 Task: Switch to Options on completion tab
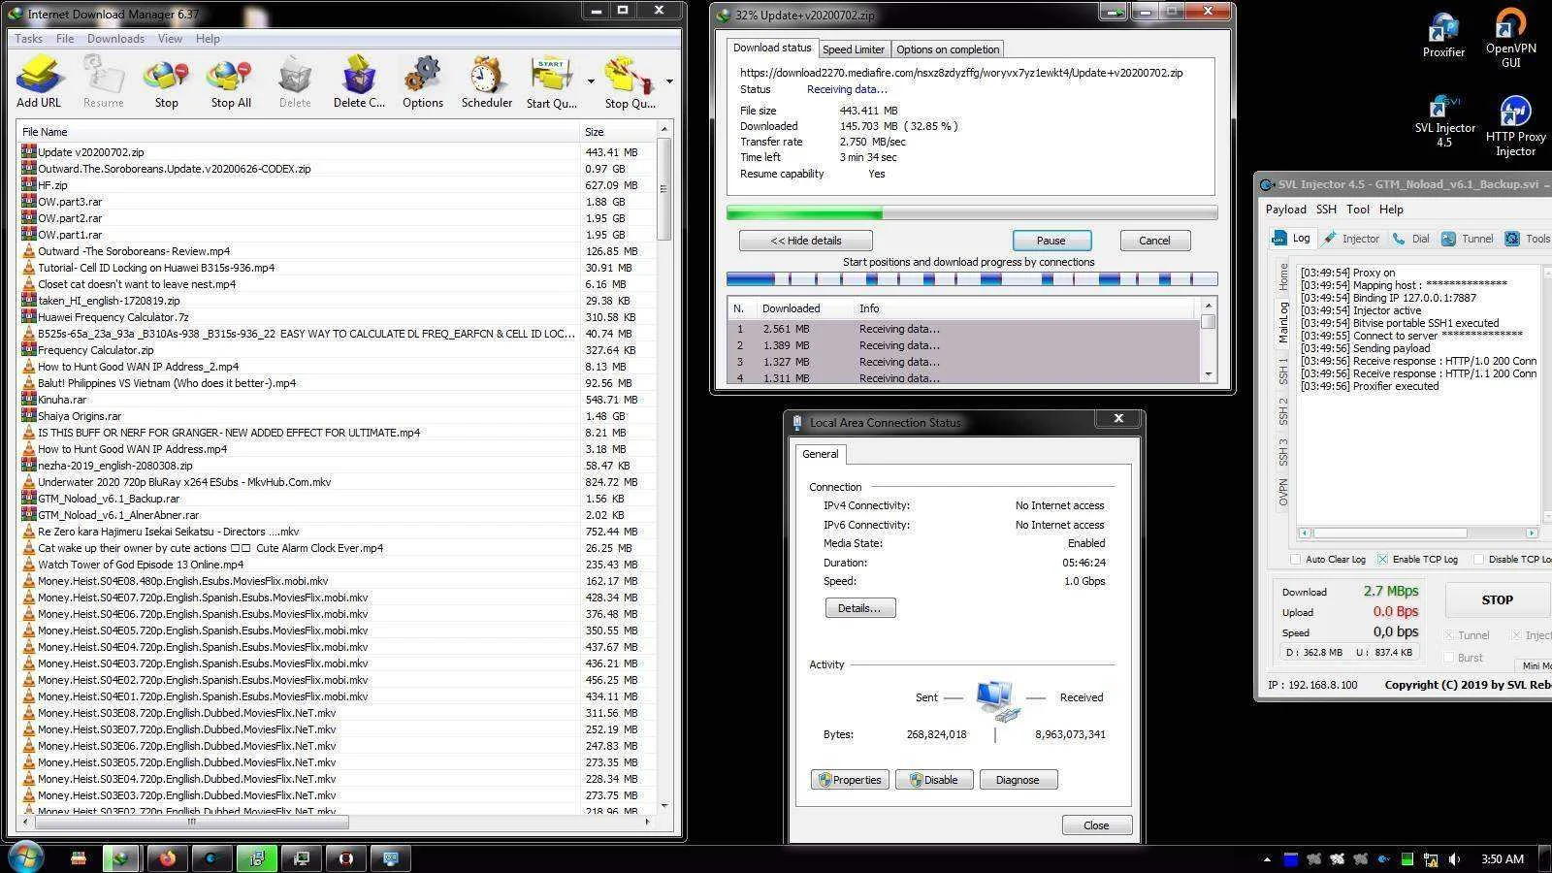tap(948, 49)
